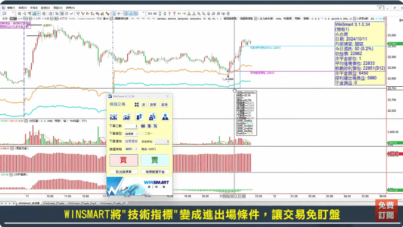This screenshot has width=403, height=227.
Task: Click the 2024/10/11 21:50 time axis marker
Action: [234, 196]
